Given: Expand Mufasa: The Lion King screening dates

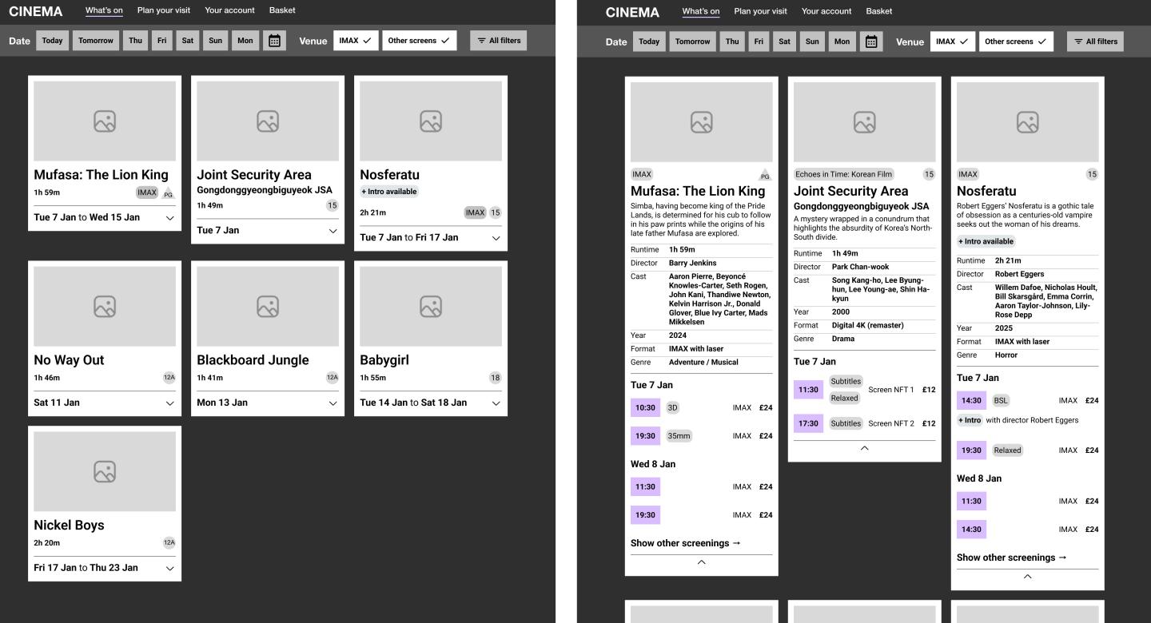Looking at the screenshot, I should 169,216.
